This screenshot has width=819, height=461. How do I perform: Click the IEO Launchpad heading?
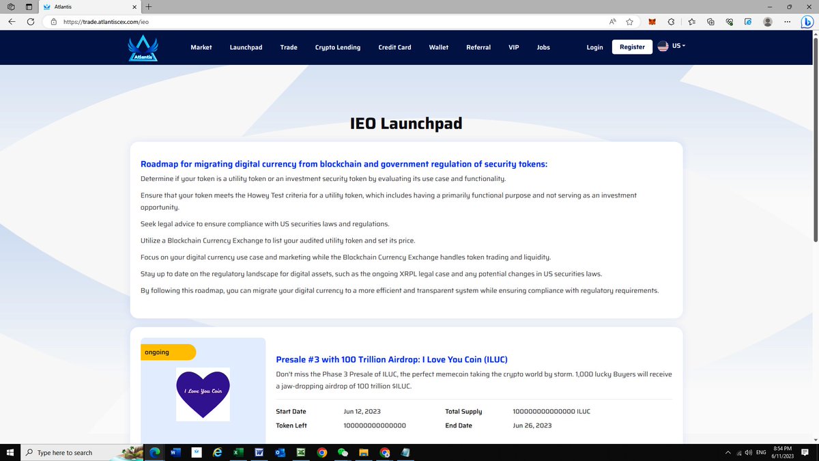point(406,124)
